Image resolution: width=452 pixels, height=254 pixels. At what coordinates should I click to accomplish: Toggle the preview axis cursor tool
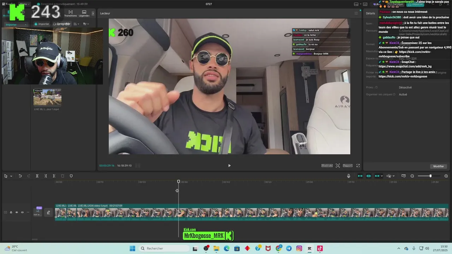click(389, 176)
